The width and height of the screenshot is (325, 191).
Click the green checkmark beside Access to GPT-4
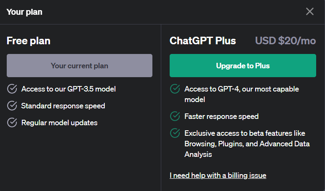(x=175, y=89)
